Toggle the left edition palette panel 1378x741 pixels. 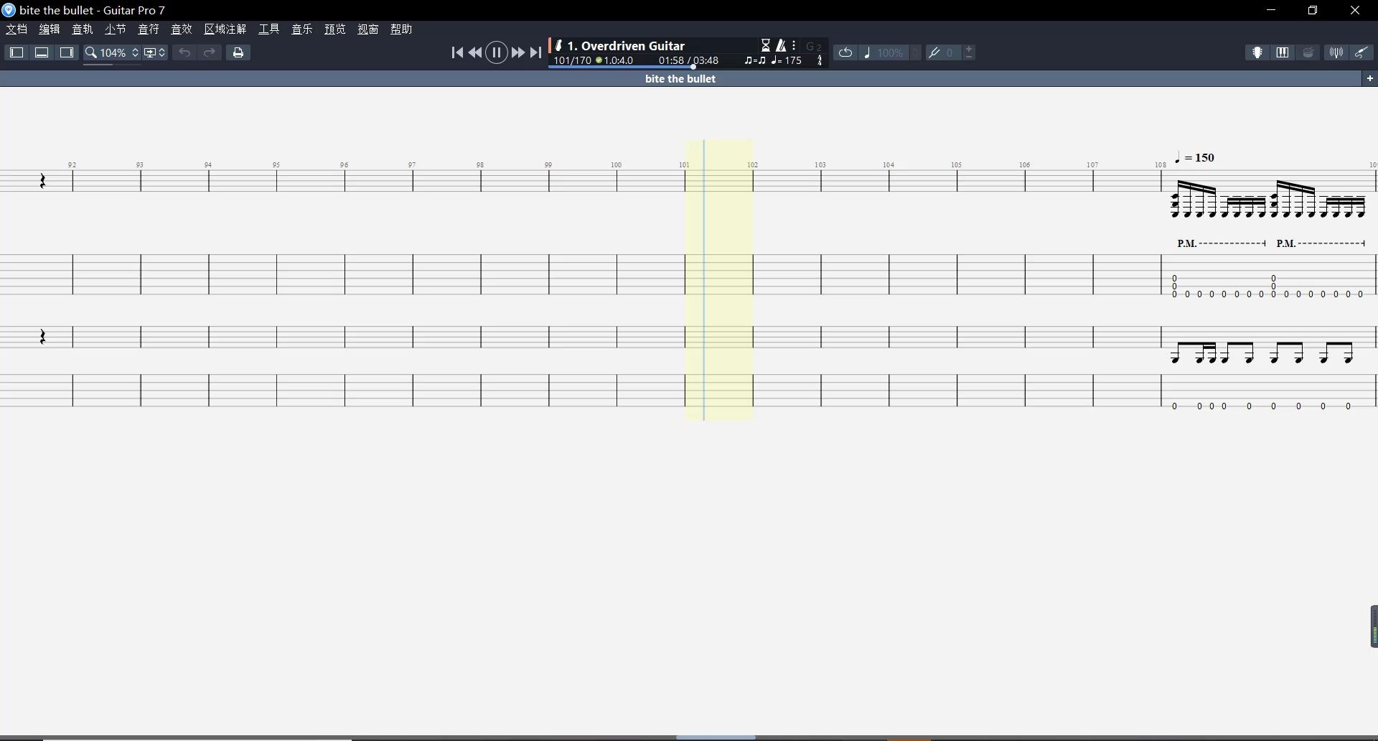click(16, 52)
